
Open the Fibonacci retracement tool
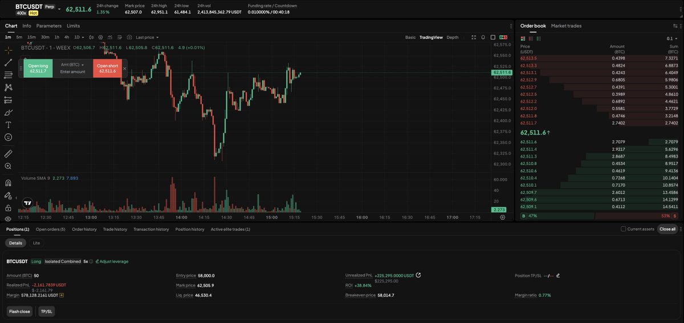(8, 75)
